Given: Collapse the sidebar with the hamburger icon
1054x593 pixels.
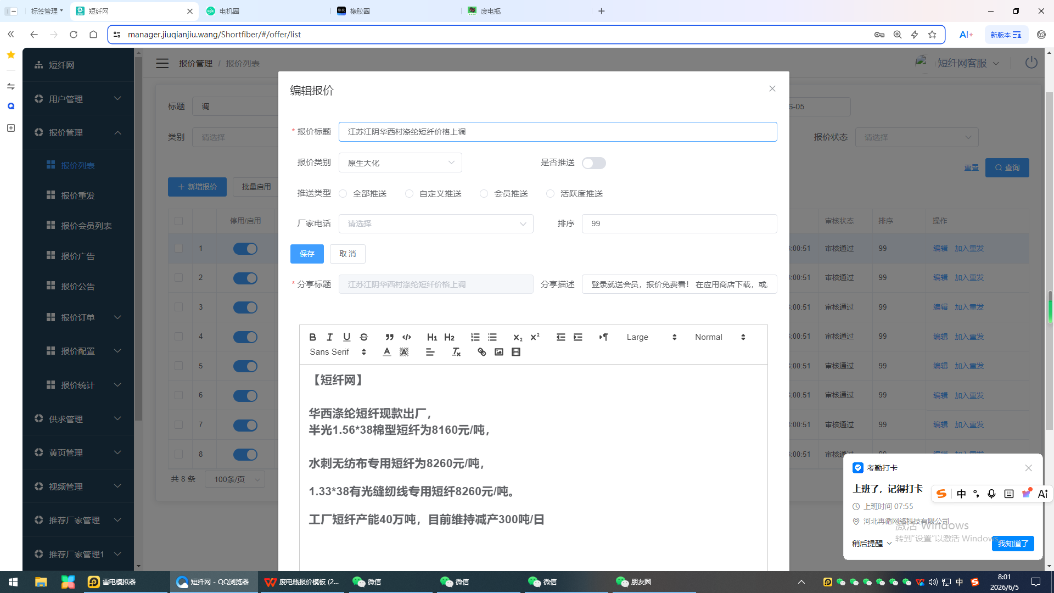Looking at the screenshot, I should coord(162,64).
